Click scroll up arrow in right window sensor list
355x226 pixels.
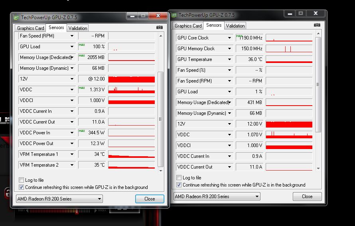(318, 33)
